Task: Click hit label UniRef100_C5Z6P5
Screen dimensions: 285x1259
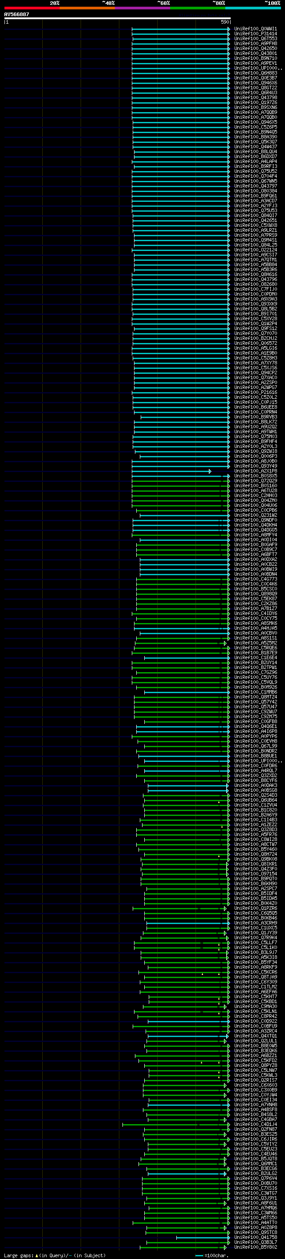Action: pyautogui.click(x=255, y=127)
